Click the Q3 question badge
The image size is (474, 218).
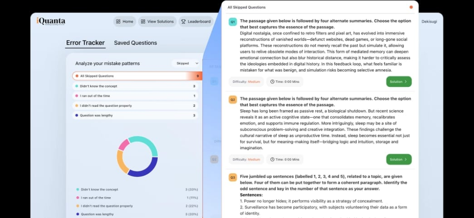(x=232, y=178)
